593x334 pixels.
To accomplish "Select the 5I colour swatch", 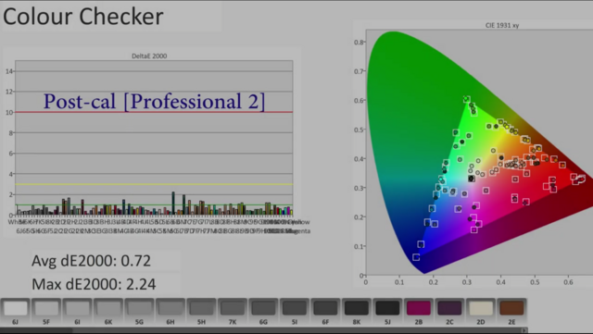I will [295, 308].
